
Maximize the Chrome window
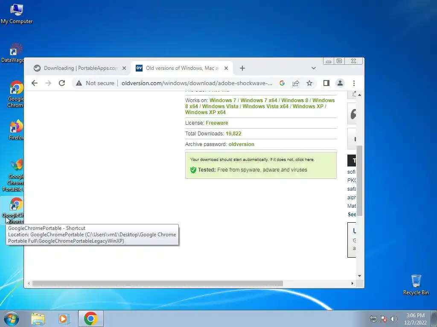tap(339, 61)
